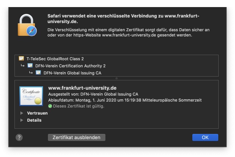This screenshot has height=157, width=235.
Task: Click the arrow icon before DFN-Verein Certification Authority 2
Action: (23, 65)
